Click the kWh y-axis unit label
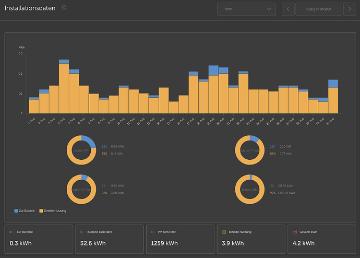The height and width of the screenshot is (258, 360). coord(22,48)
